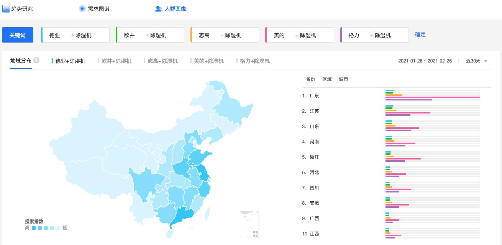Toggle the 格力+除湿机 series visibility

pyautogui.click(x=253, y=61)
